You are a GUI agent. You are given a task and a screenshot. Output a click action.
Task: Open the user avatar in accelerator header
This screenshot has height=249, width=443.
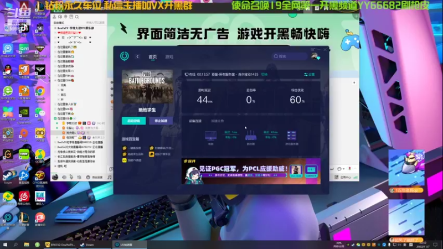point(315,56)
